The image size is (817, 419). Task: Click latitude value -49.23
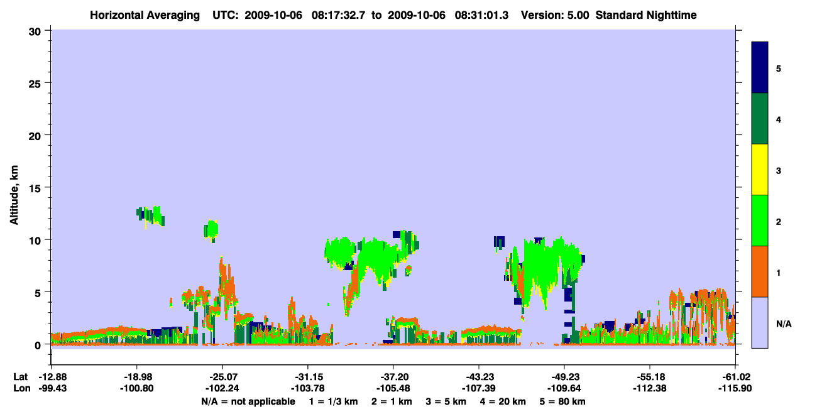[x=564, y=377]
